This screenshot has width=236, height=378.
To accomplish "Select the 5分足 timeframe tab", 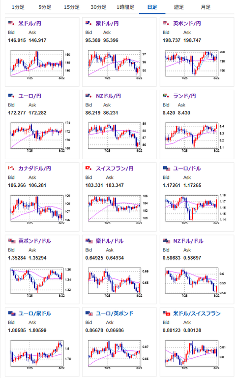I will [x=45, y=7].
